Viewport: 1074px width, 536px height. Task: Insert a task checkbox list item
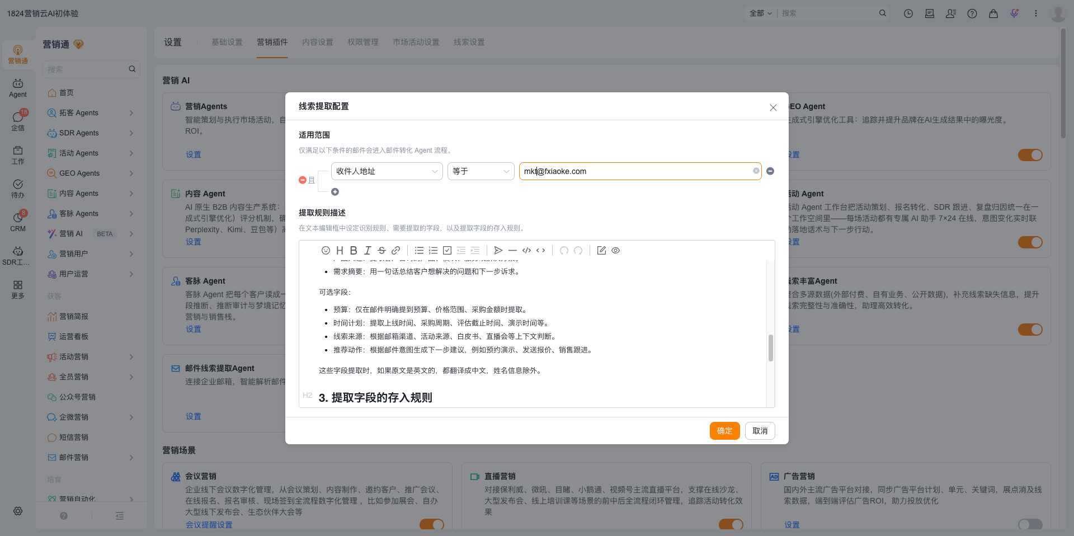[x=447, y=251]
